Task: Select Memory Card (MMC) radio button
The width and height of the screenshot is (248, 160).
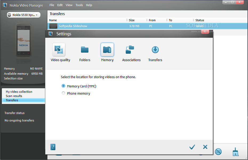Action: point(63,86)
